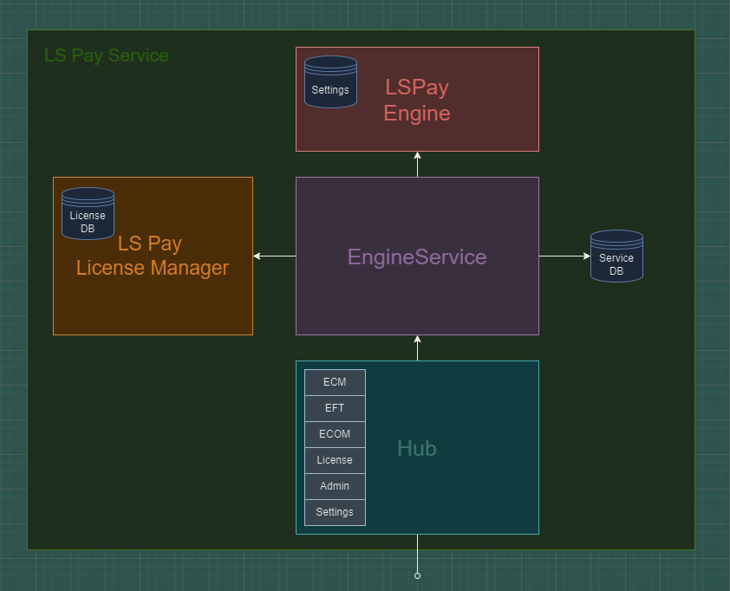Select the arrow from Hub to EngineService
This screenshot has width=730, height=591.
[417, 347]
